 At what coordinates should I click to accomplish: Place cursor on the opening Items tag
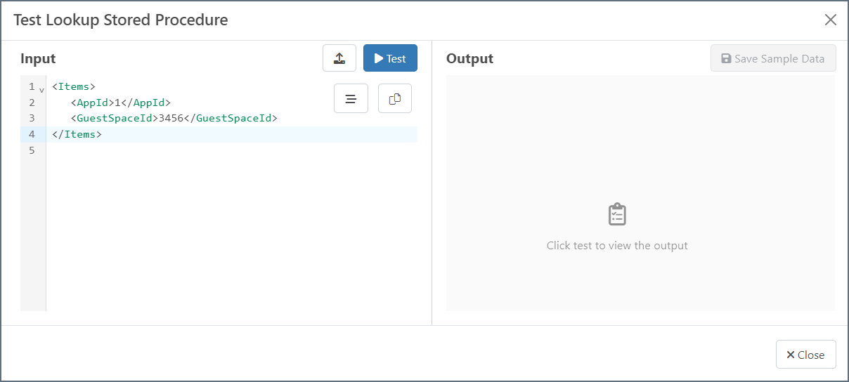pos(73,87)
